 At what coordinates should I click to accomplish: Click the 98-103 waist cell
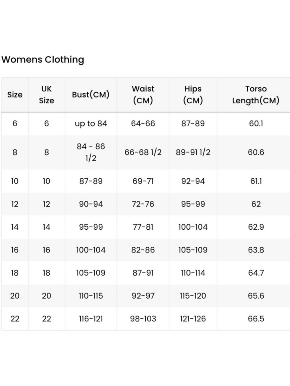pyautogui.click(x=143, y=319)
